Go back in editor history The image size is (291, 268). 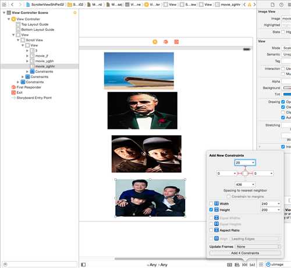pos(12,4)
